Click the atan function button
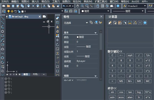 point(130,97)
